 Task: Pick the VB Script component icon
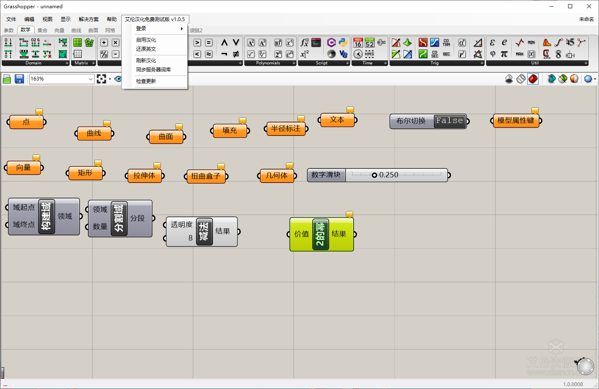coord(343,54)
